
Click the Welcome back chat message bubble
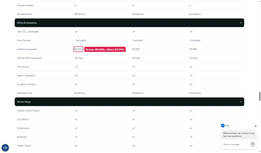coord(239,134)
